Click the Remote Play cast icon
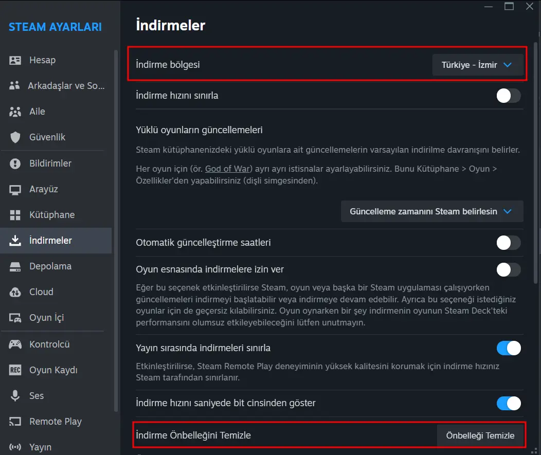541x455 pixels. click(15, 422)
